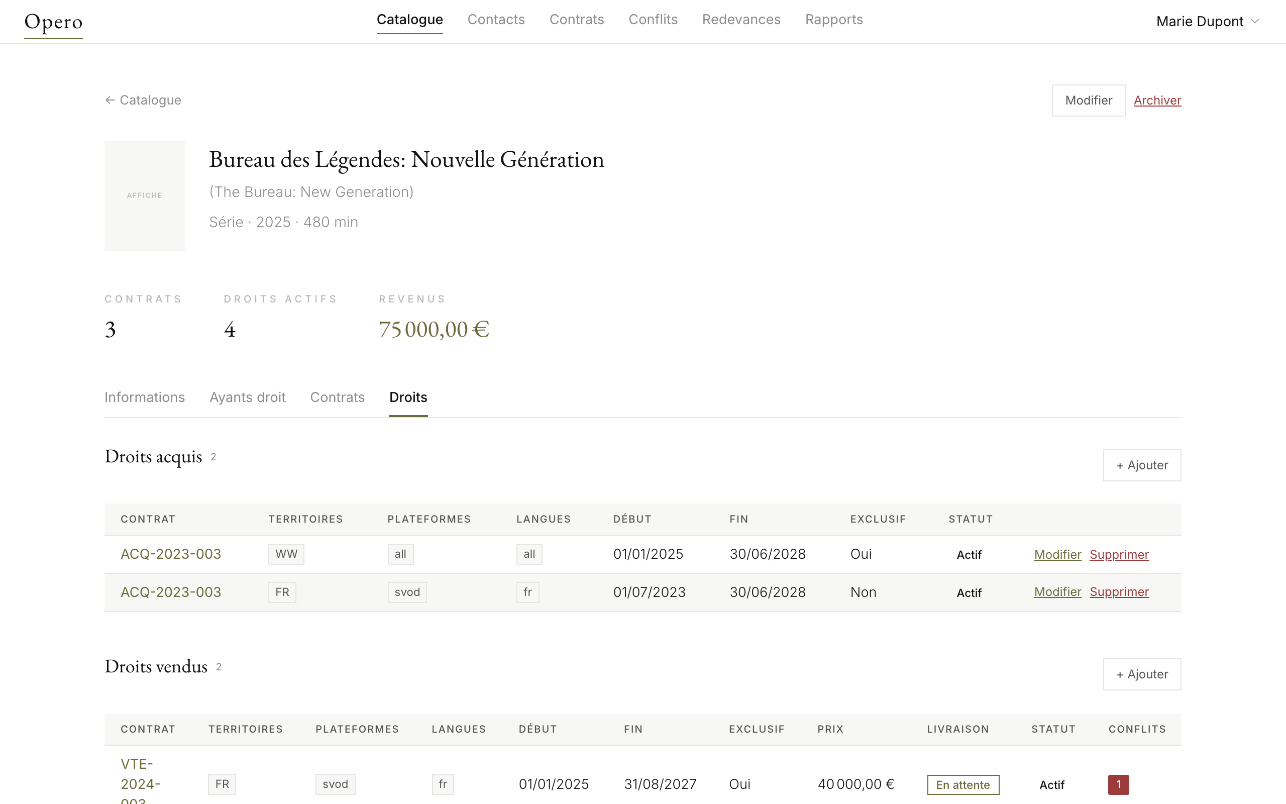Image resolution: width=1286 pixels, height=804 pixels.
Task: Open contract ACQ-2023-003 in the WW row
Action: pyautogui.click(x=171, y=554)
